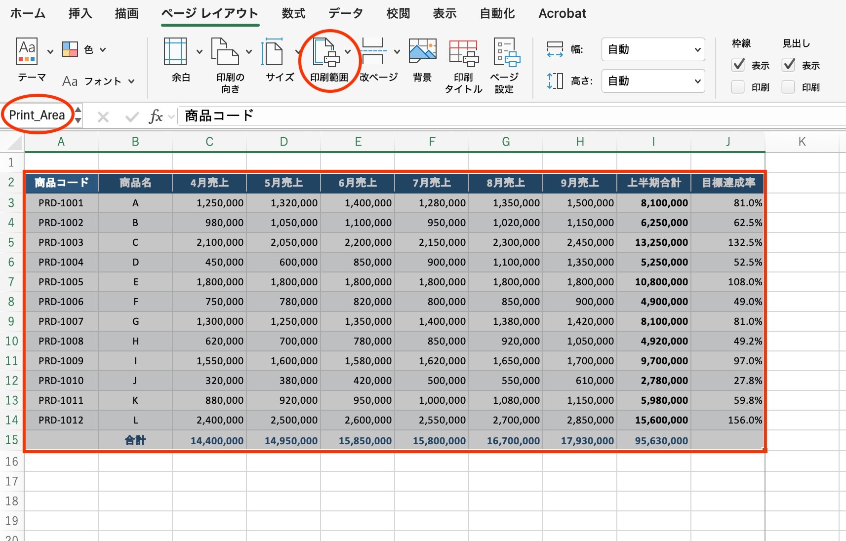Select header cell 目標達成率
The width and height of the screenshot is (846, 541).
point(728,183)
